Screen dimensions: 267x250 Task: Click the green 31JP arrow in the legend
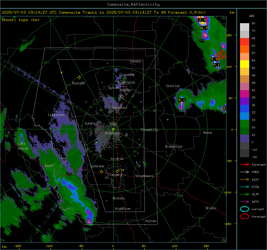[244, 194]
